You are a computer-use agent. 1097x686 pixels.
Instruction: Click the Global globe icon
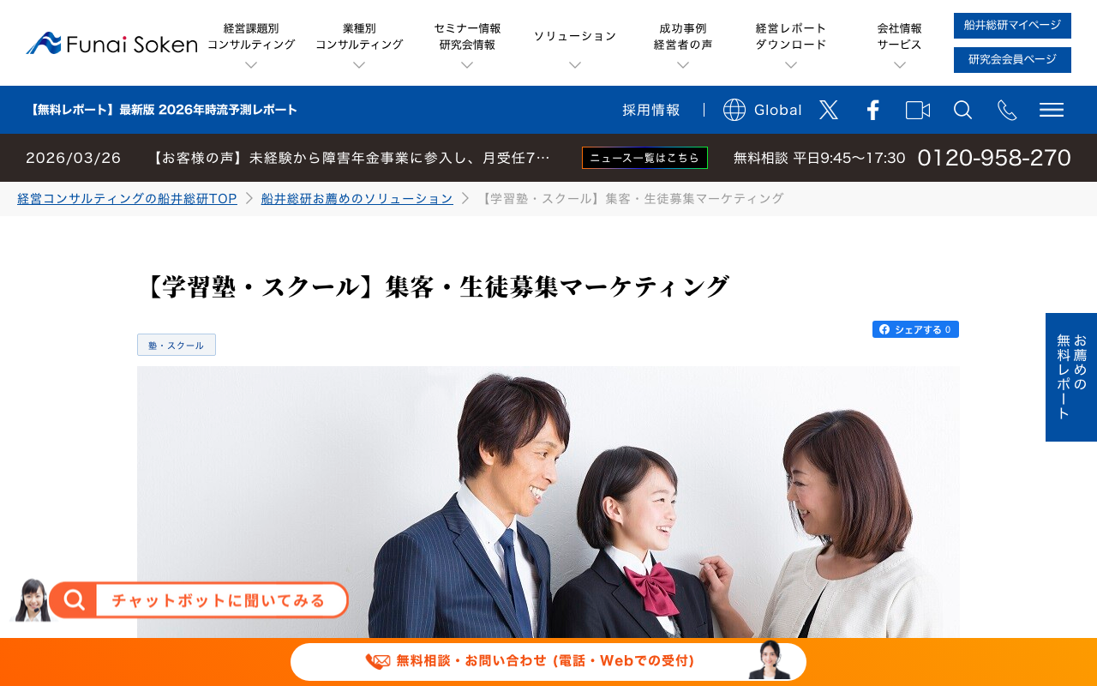coord(734,110)
